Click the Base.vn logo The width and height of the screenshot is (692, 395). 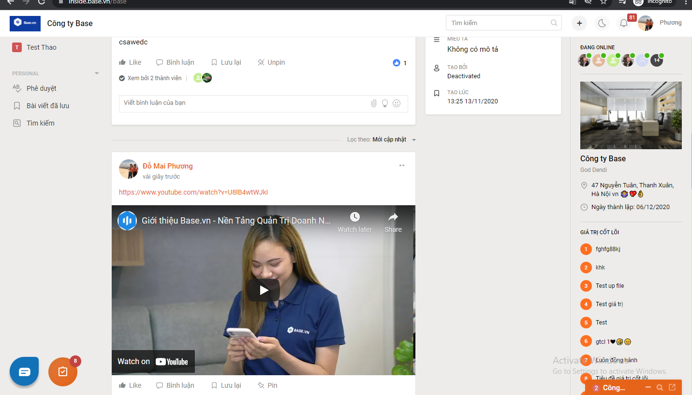click(x=25, y=23)
